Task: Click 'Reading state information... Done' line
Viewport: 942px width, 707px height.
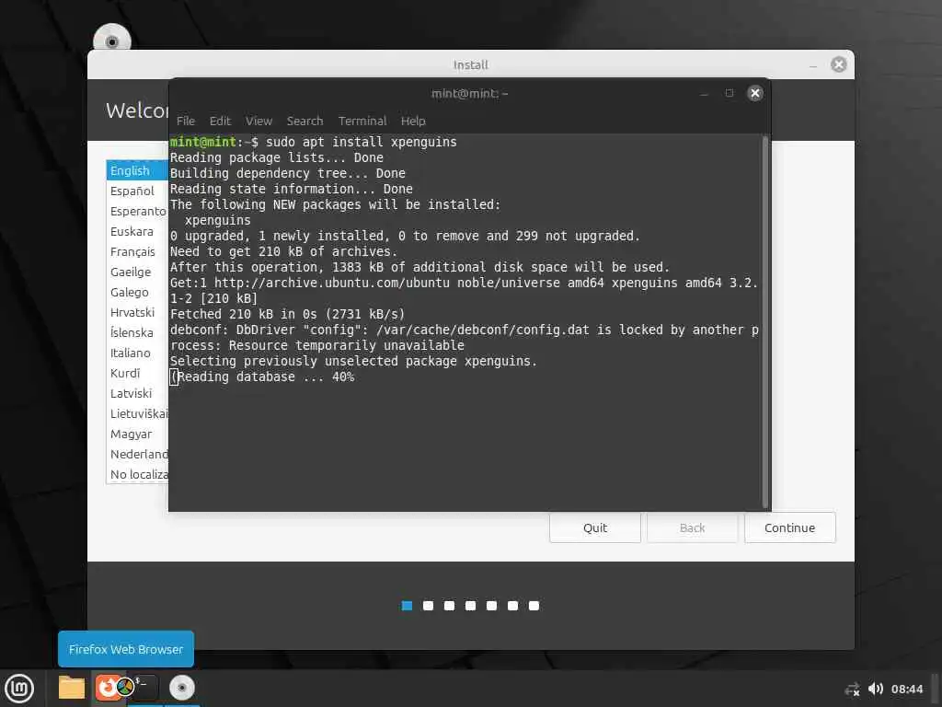Action: click(292, 189)
